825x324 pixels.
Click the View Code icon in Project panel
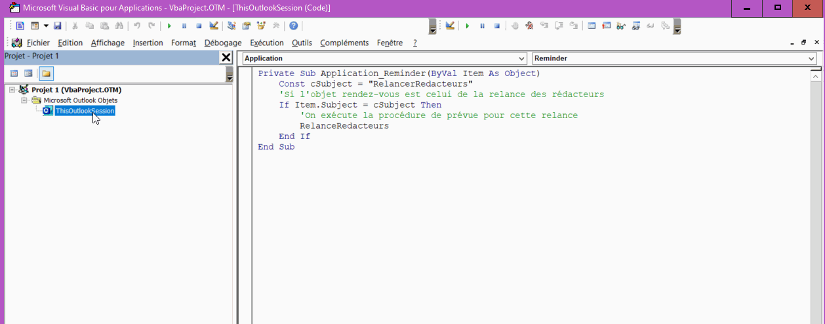[x=14, y=73]
